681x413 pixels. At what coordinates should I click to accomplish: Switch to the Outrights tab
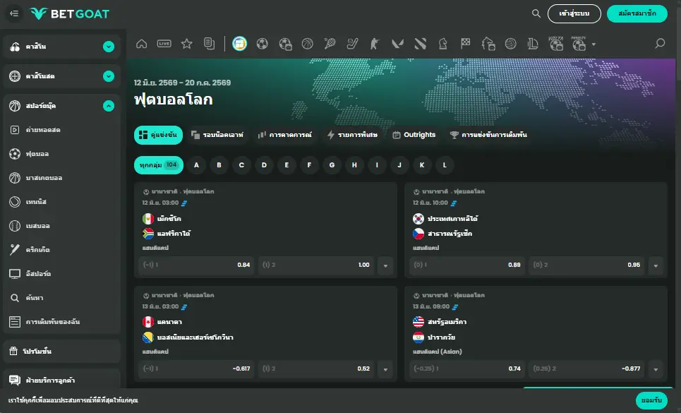coord(414,135)
